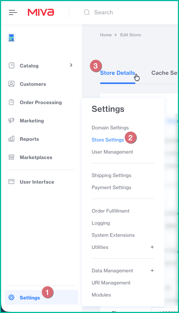The height and width of the screenshot is (313, 179).
Task: Open Store Settings menu entry
Action: coord(108,140)
